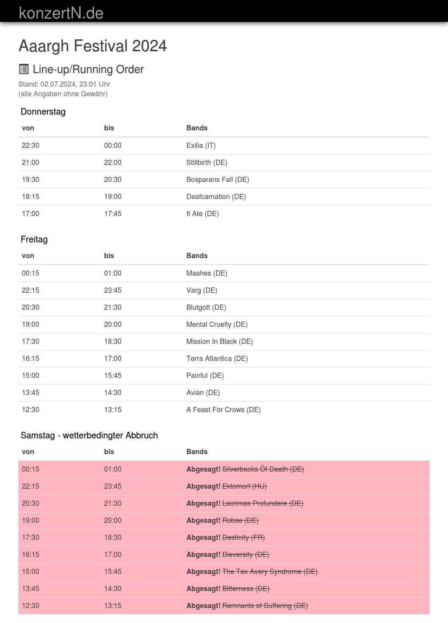Select the Exilia (IT) band entry

click(201, 146)
